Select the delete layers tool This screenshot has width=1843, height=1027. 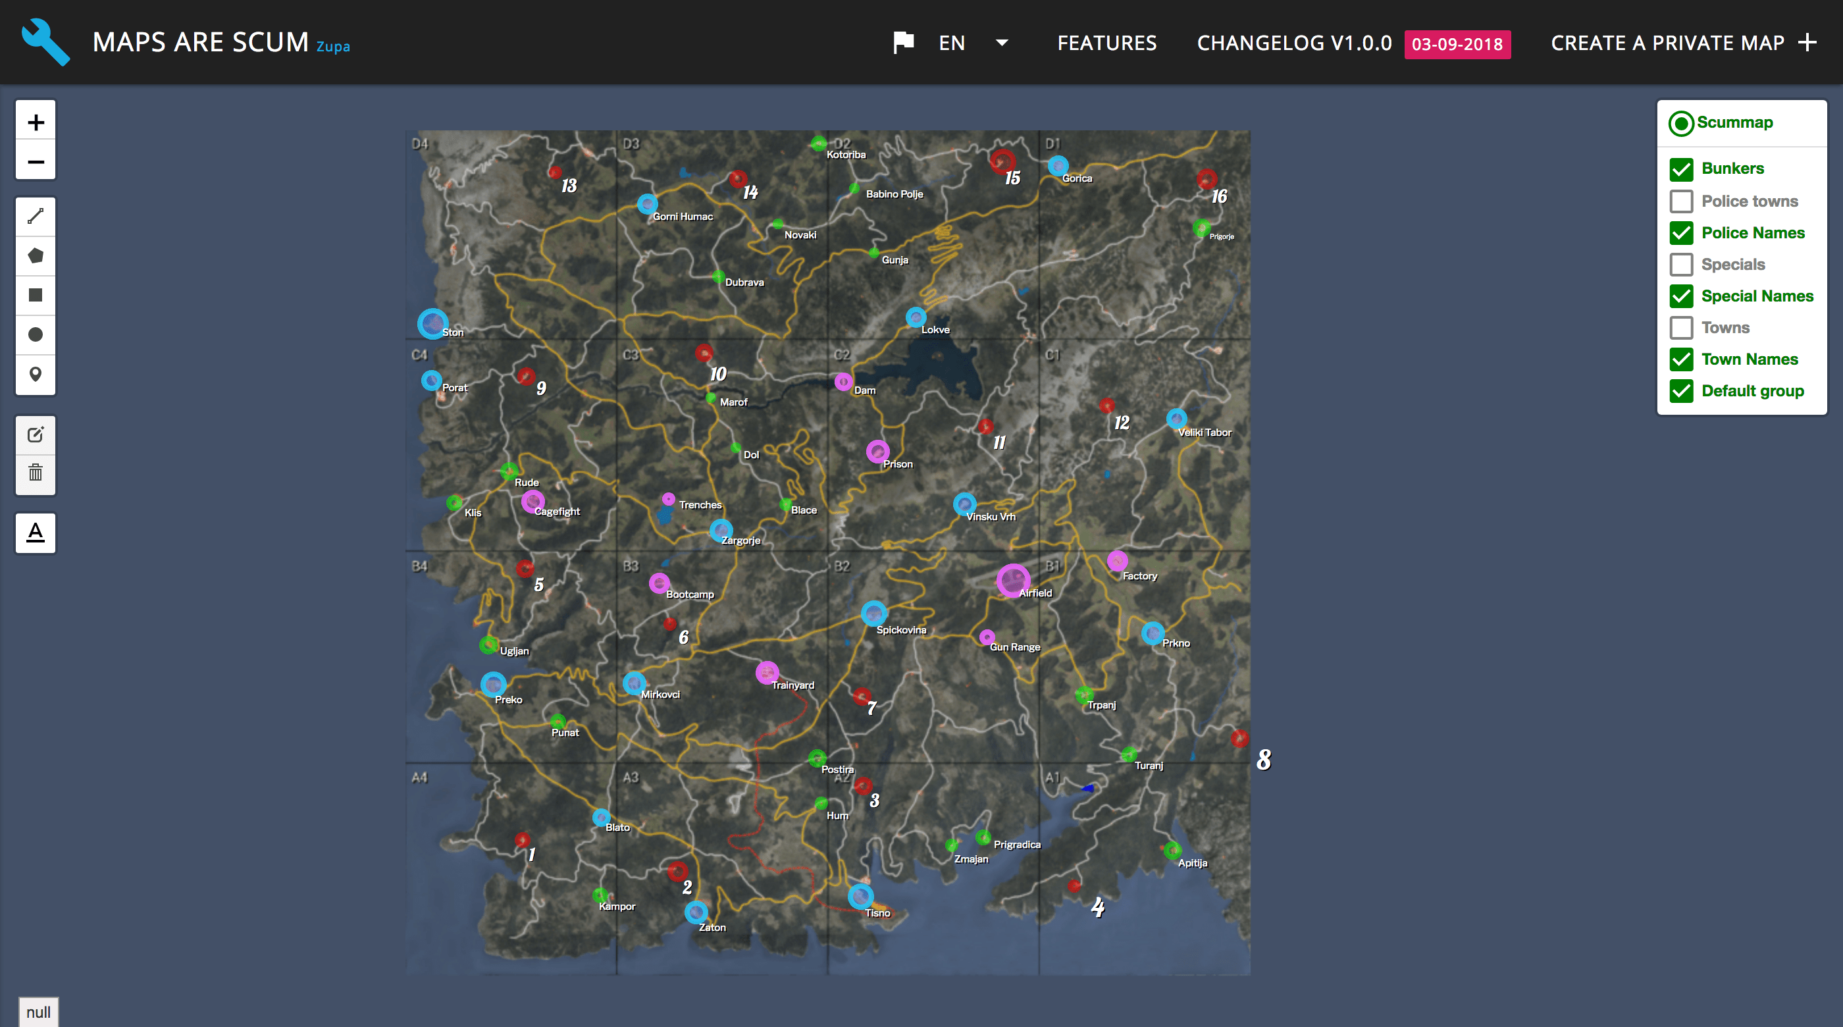coord(35,474)
